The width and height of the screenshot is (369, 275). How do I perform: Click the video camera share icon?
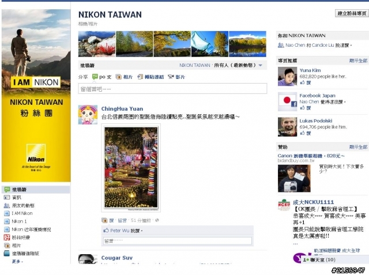(x=171, y=77)
